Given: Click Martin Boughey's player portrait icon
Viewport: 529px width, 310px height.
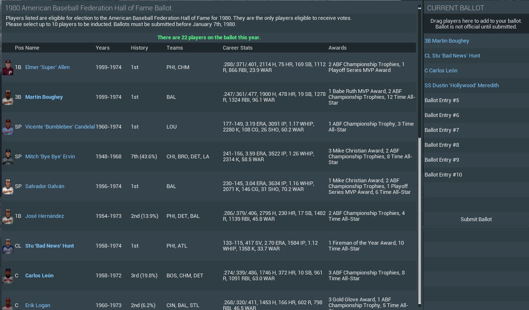Looking at the screenshot, I should click(x=7, y=97).
